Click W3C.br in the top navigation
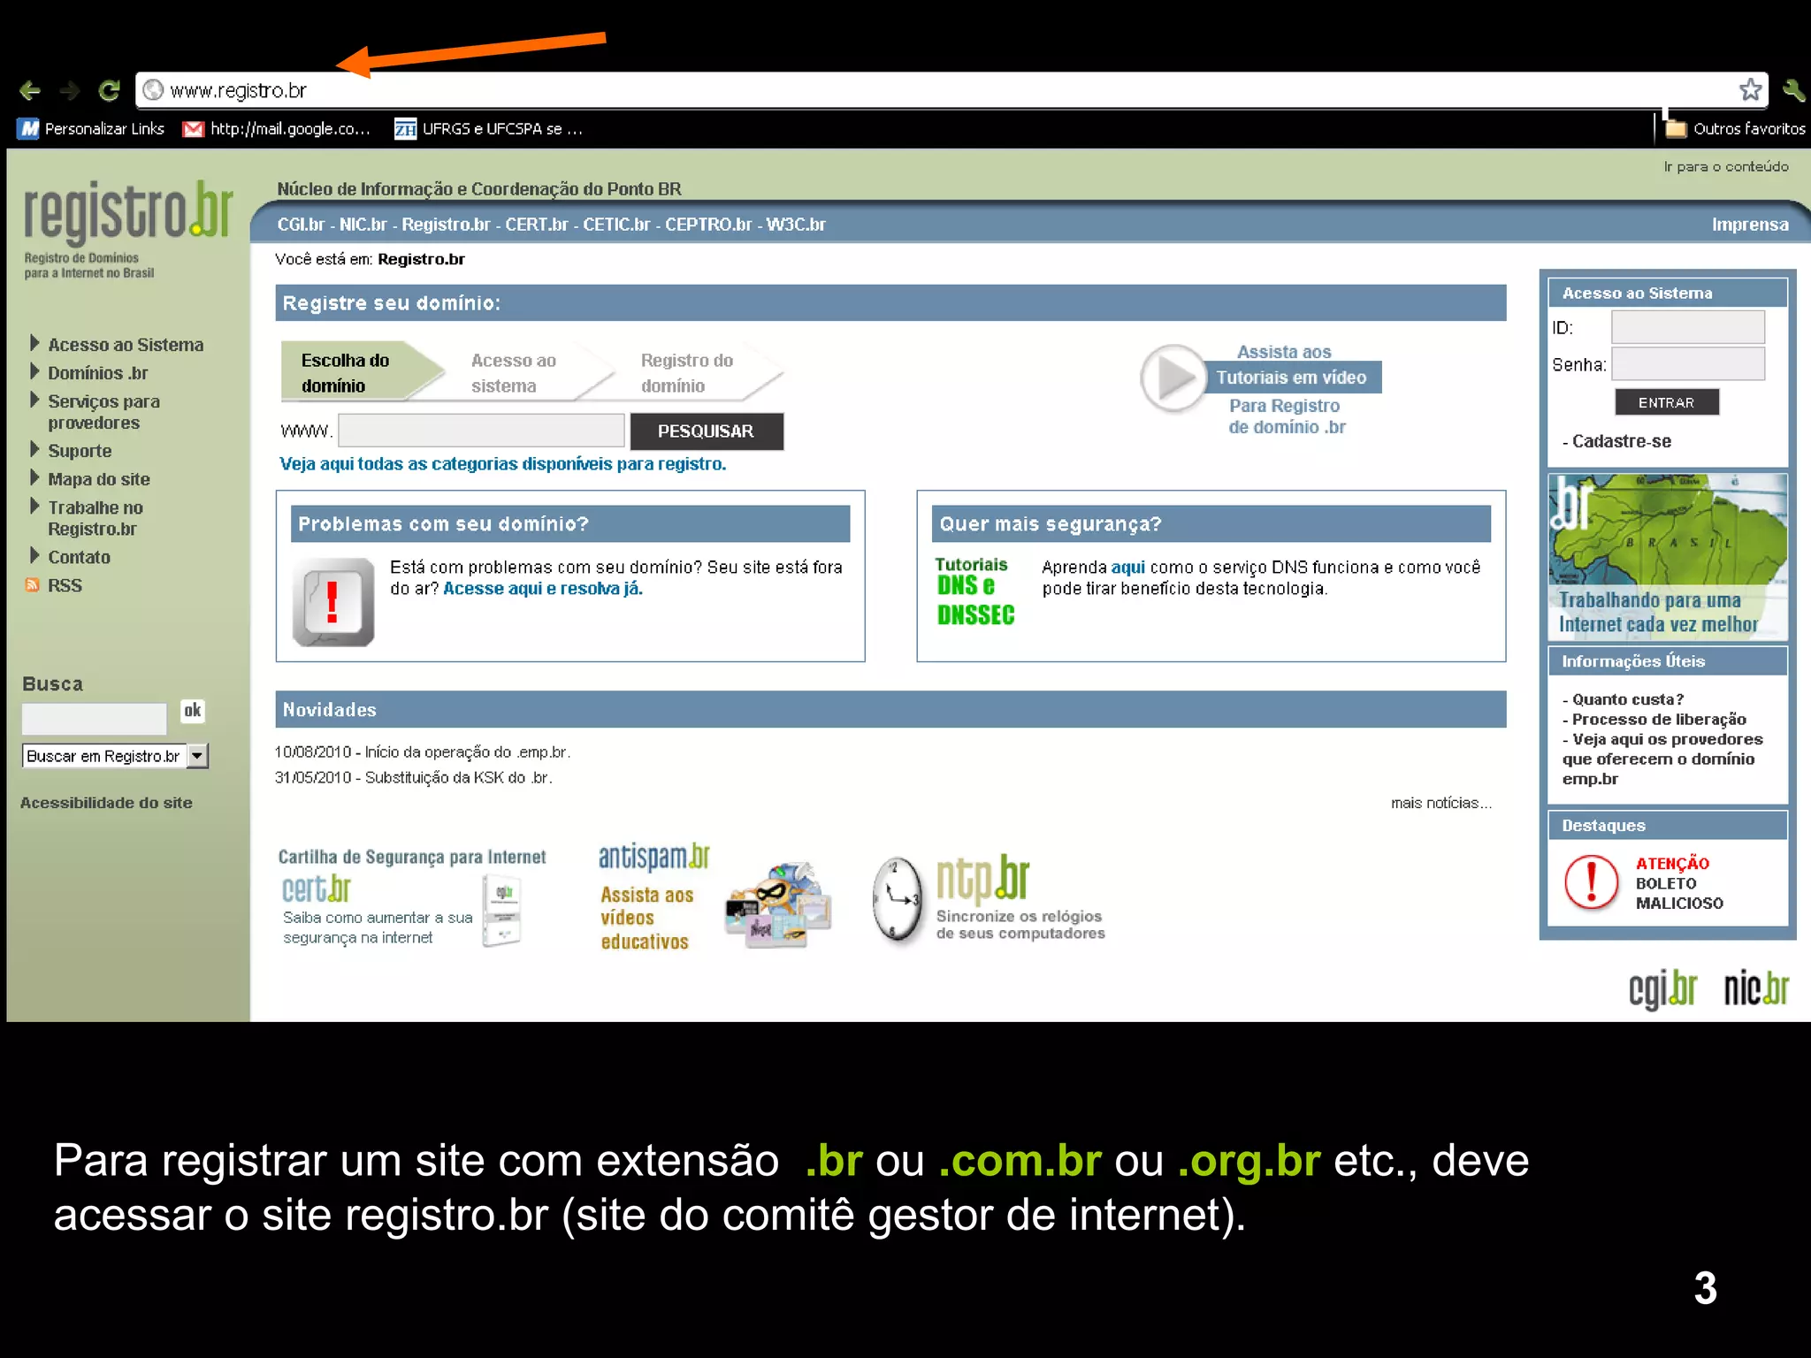The height and width of the screenshot is (1358, 1811). 796,225
